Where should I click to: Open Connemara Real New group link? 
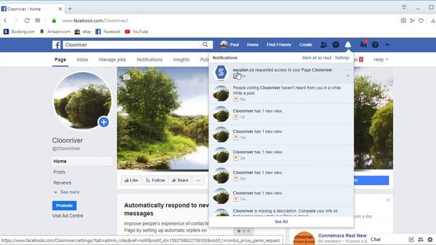click(x=342, y=235)
